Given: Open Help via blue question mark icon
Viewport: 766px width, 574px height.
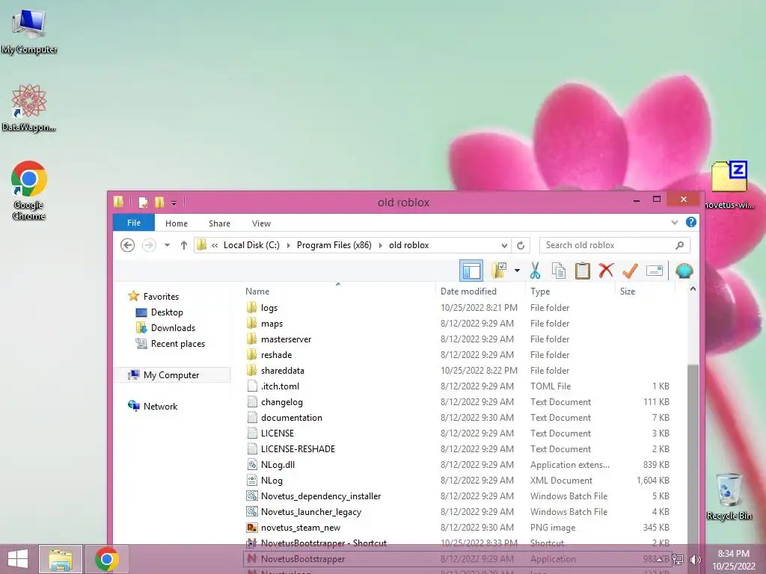Looking at the screenshot, I should tap(690, 222).
